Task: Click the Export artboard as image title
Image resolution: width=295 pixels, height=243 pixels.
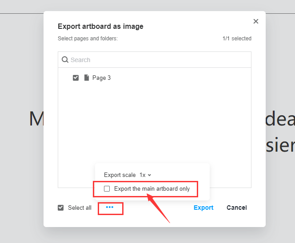Action: click(100, 27)
